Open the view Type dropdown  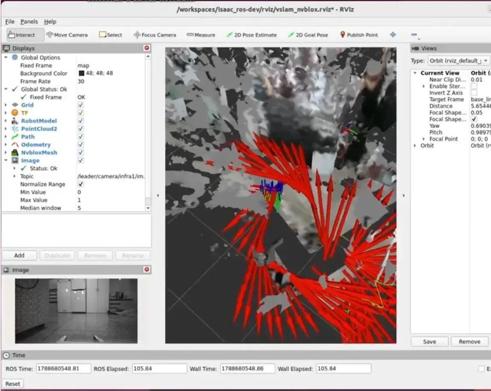click(x=459, y=61)
